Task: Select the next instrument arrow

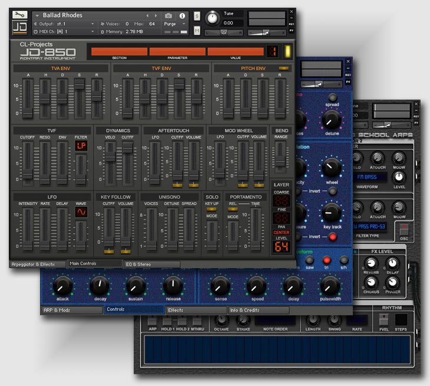Action: [x=156, y=15]
